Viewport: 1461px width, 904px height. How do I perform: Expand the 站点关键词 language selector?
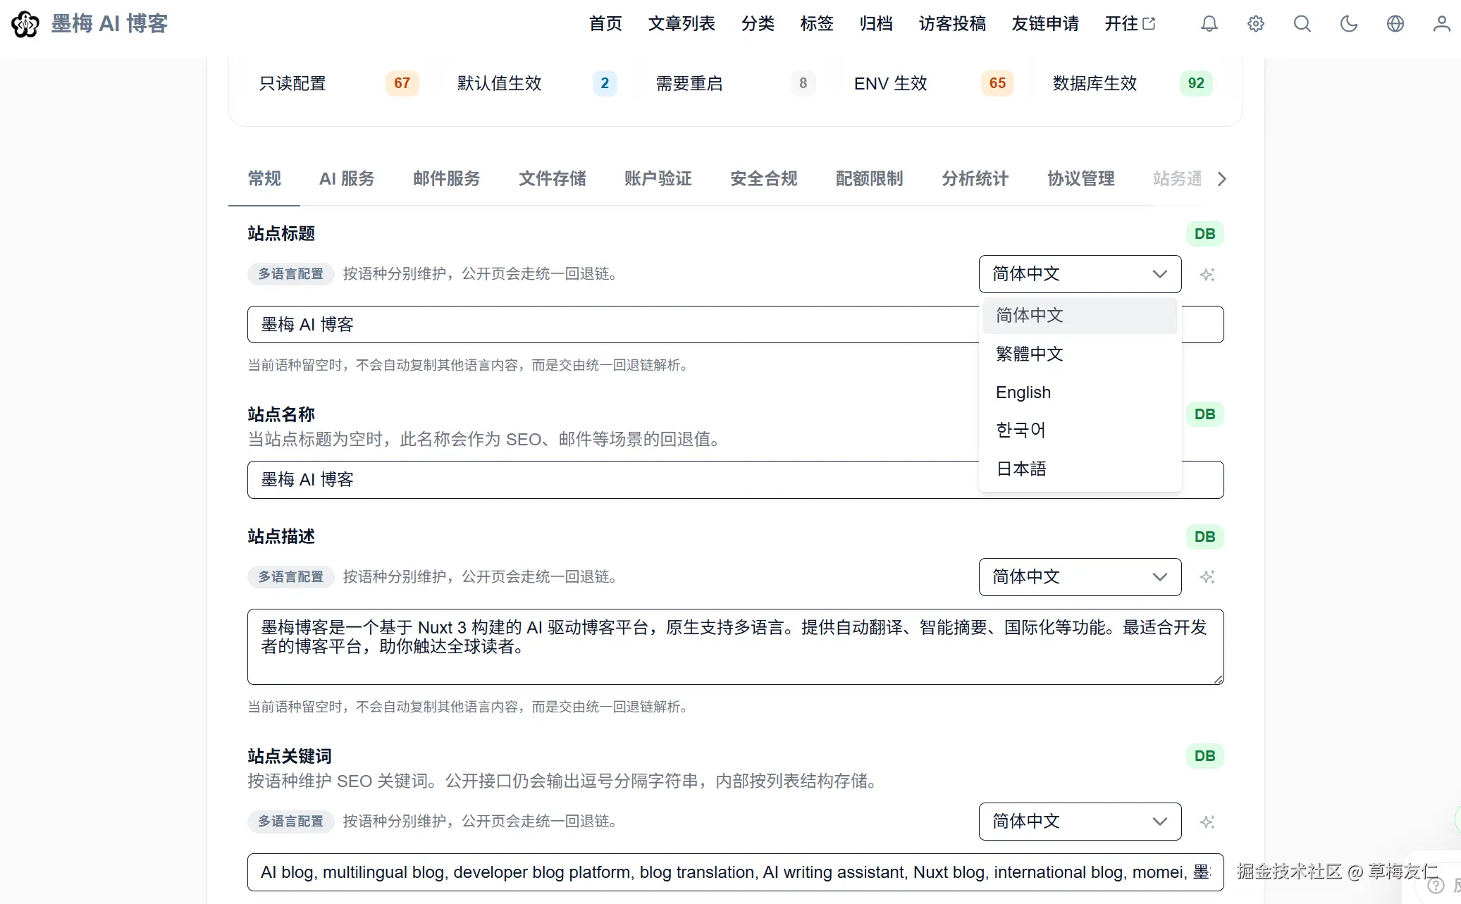click(1079, 822)
